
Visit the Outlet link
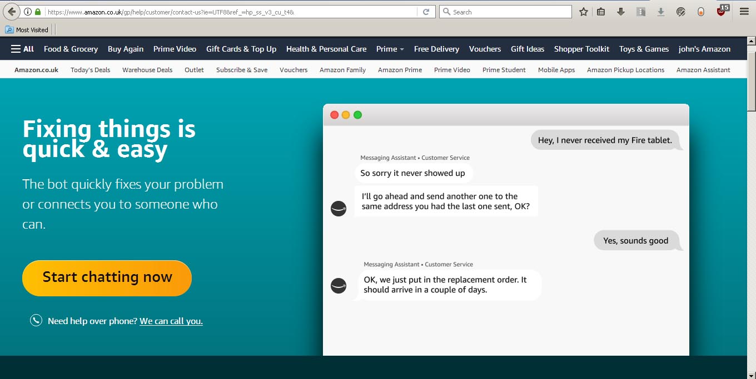194,70
